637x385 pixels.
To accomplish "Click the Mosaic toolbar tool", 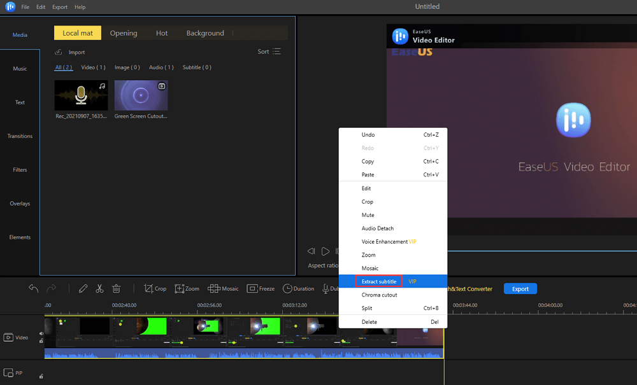I will click(x=223, y=288).
